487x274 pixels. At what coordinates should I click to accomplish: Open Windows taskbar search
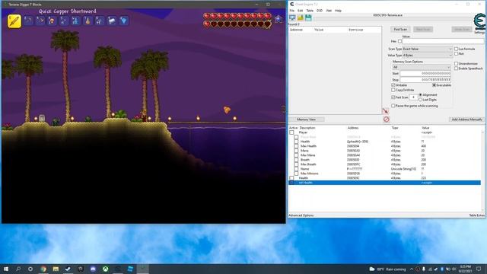(18, 269)
